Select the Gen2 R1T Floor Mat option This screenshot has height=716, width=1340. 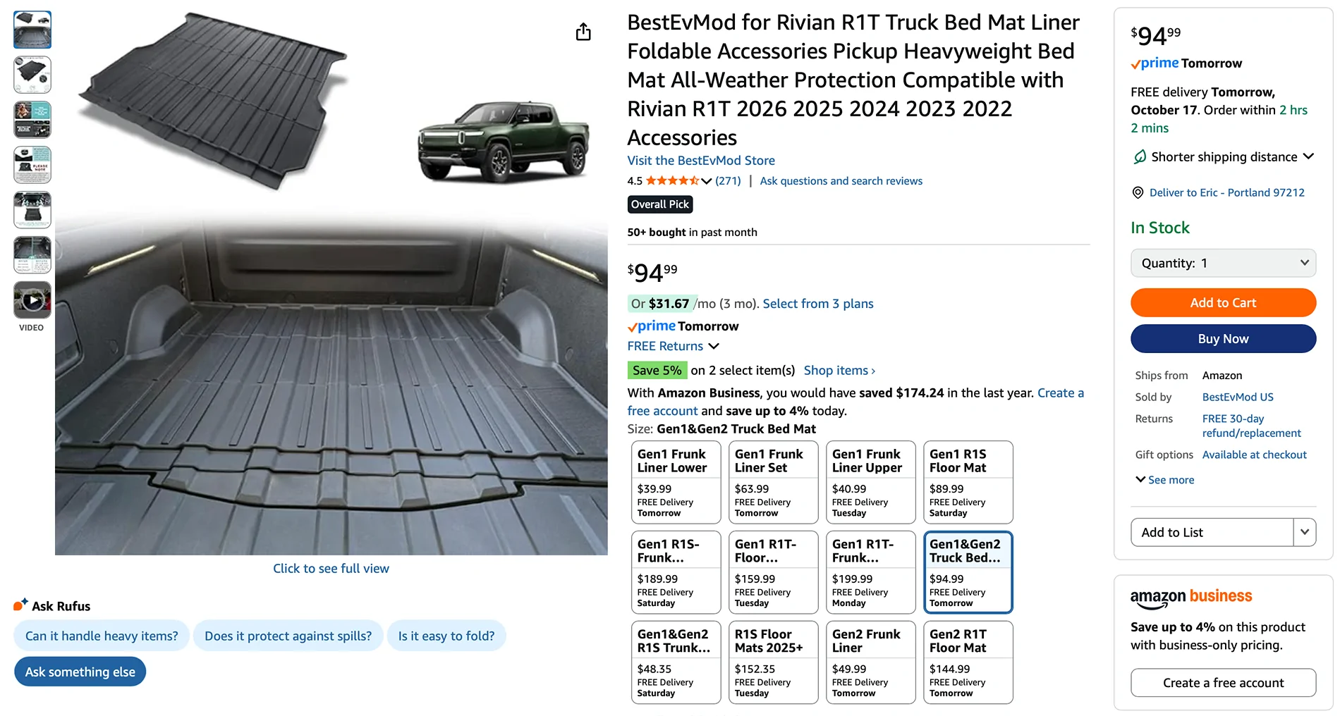click(968, 662)
